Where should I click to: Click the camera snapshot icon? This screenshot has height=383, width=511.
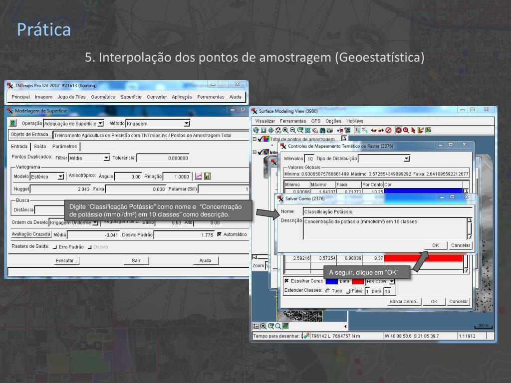[x=330, y=130]
